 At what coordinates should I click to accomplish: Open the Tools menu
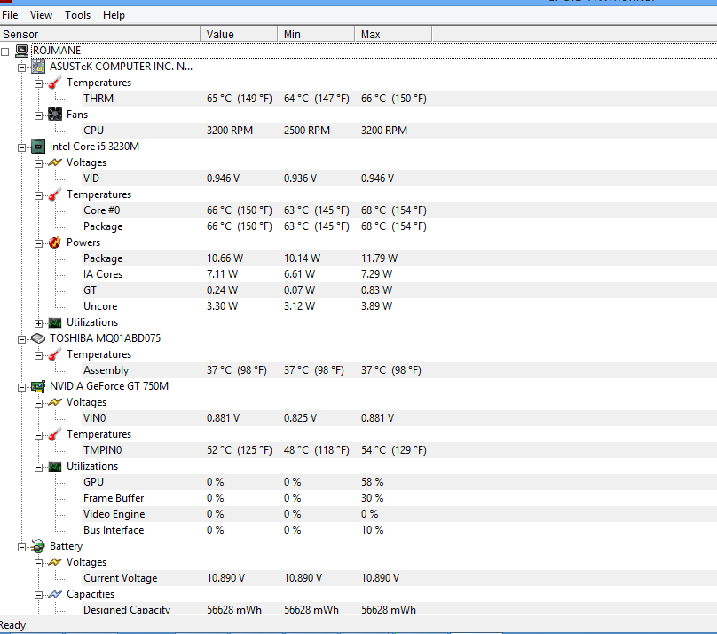click(78, 15)
